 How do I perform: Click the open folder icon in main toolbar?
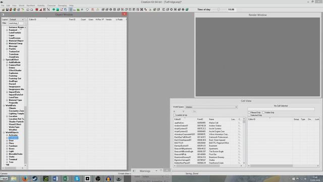point(3,10)
